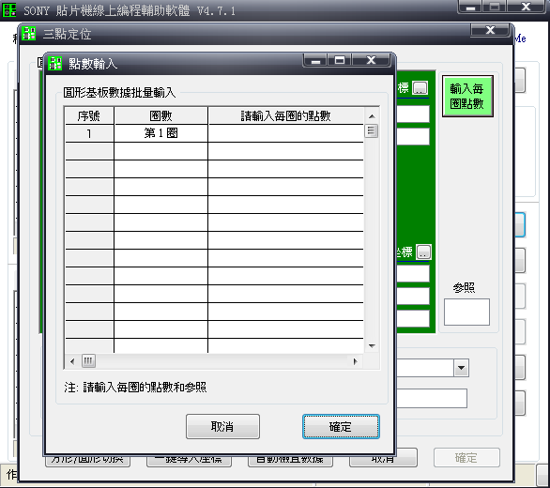Click the 圈數 column header
Screen dimensions: 550x488
click(x=161, y=115)
